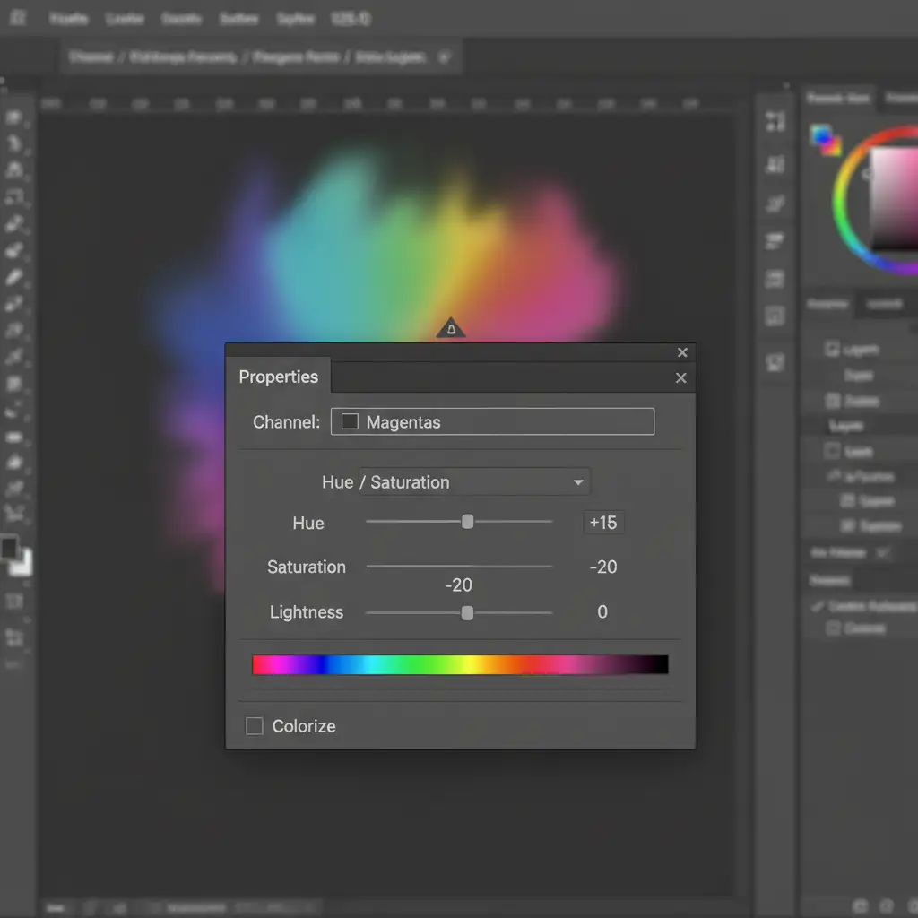The width and height of the screenshot is (918, 918).
Task: Enable the Colorize checkbox
Action: pos(255,726)
